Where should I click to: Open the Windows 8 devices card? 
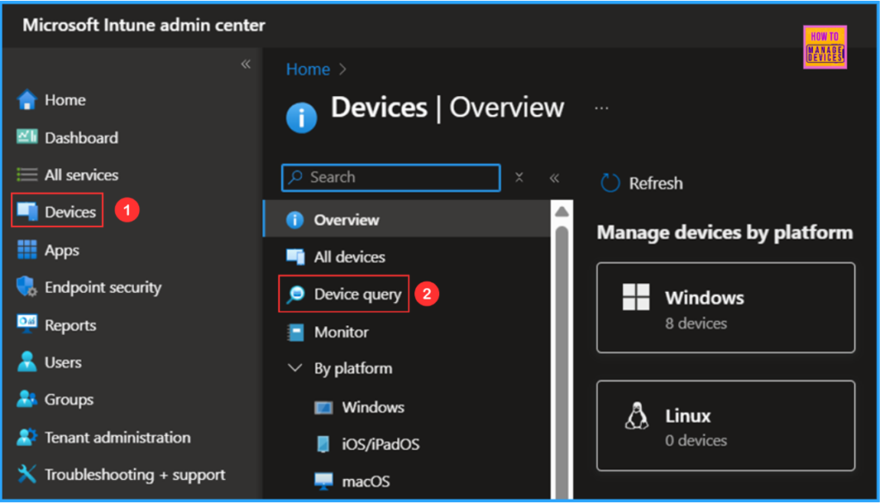[725, 307]
